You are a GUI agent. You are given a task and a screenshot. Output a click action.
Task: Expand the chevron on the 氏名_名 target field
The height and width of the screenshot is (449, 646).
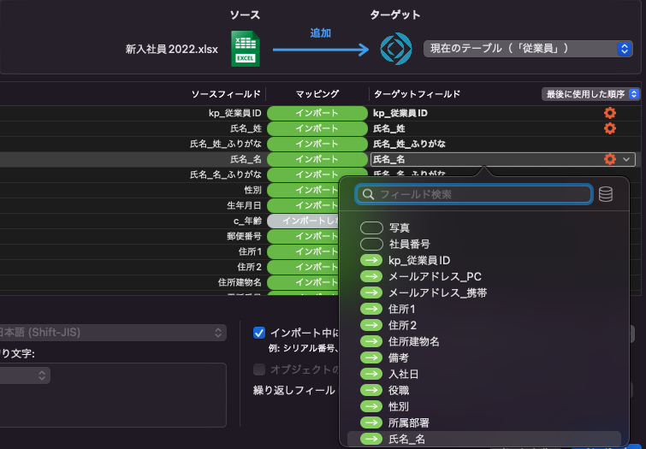click(627, 159)
